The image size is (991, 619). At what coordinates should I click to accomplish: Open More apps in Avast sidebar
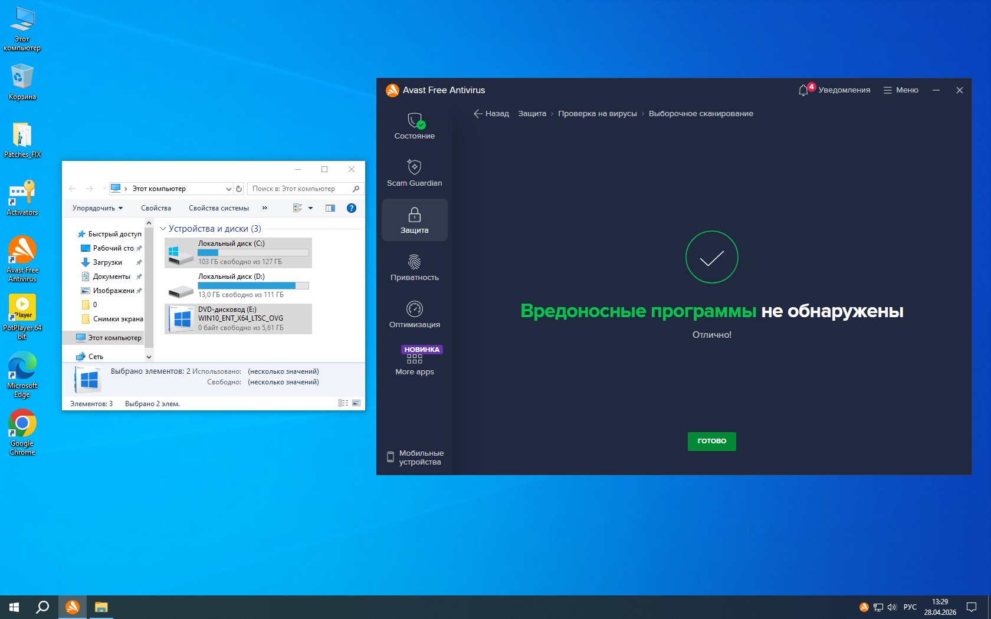point(414,362)
